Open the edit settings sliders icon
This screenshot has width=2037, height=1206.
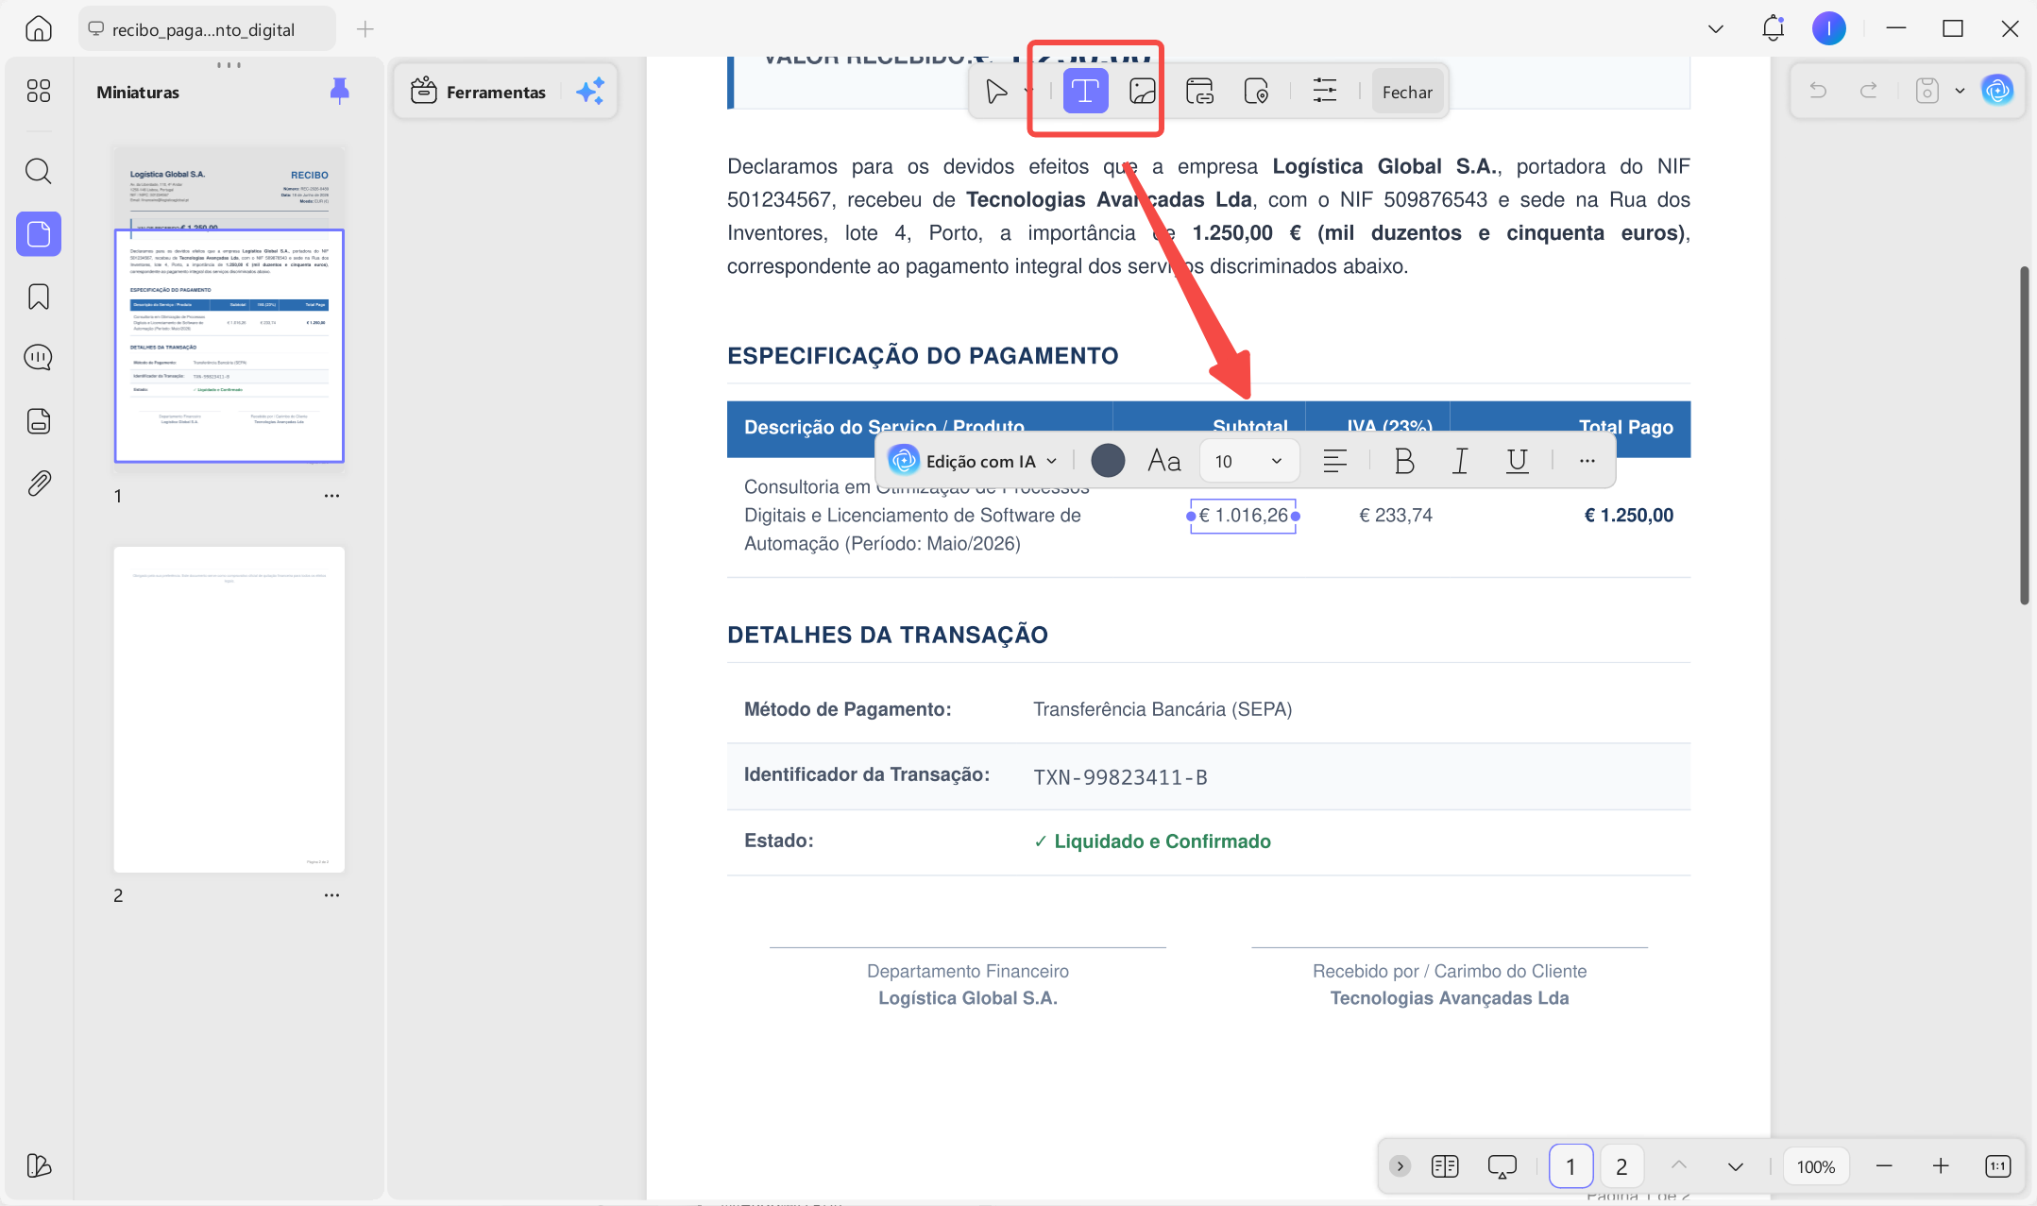(1325, 92)
